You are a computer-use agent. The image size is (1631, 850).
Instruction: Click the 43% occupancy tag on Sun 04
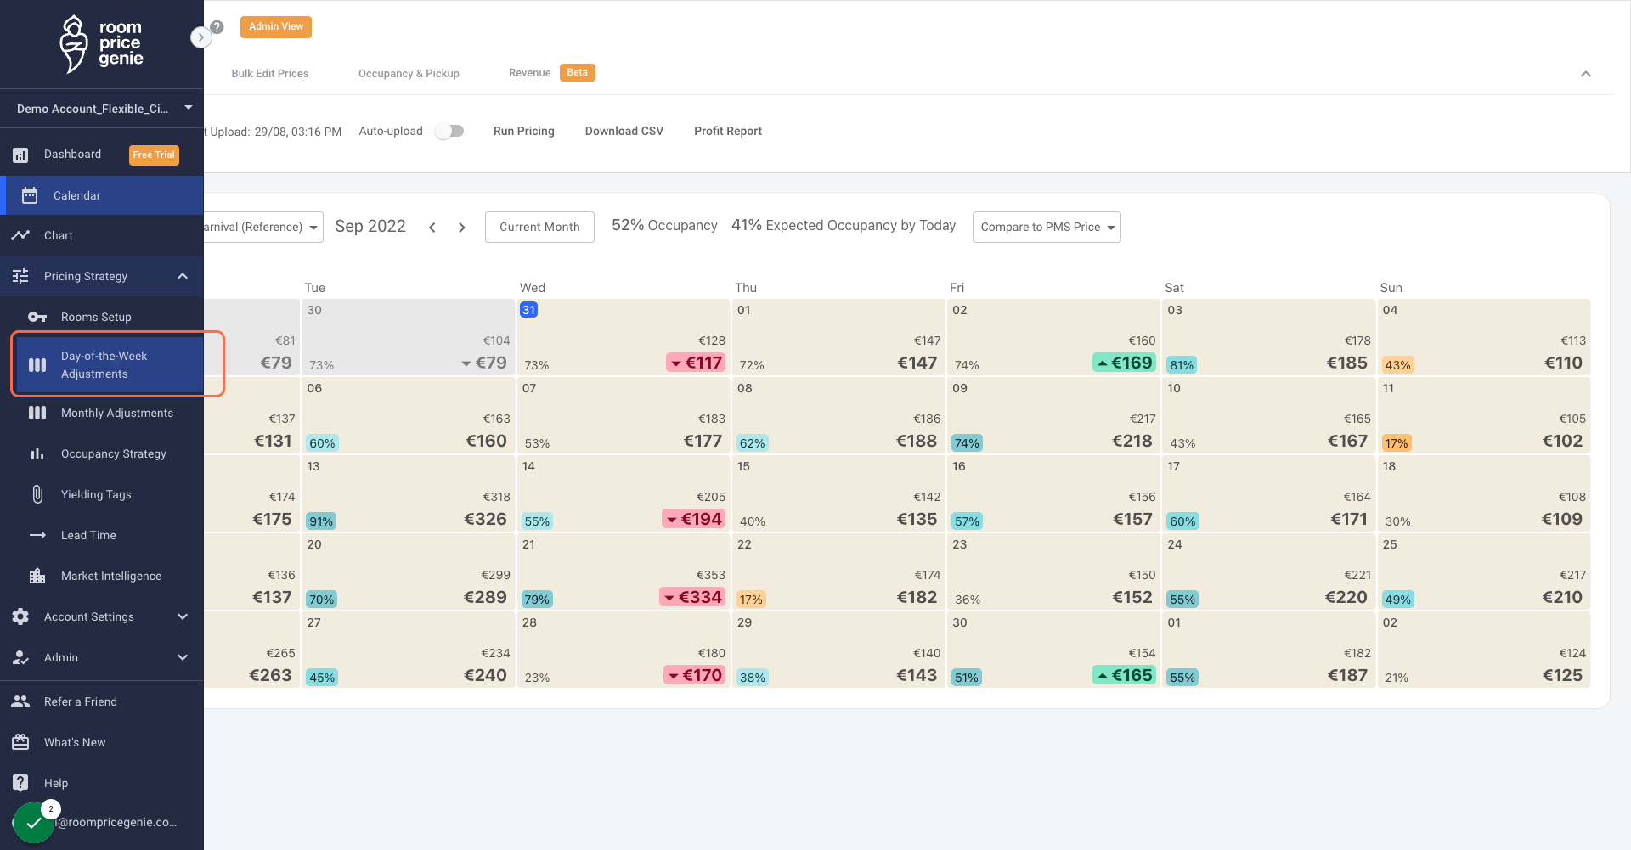[x=1397, y=365]
